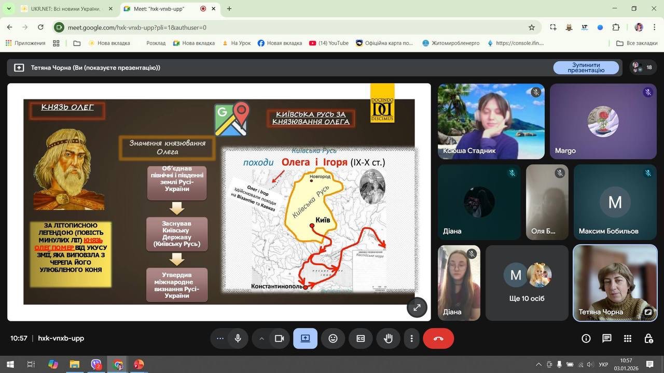Toggle the screen presentation button
The height and width of the screenshot is (373, 664).
(305, 338)
